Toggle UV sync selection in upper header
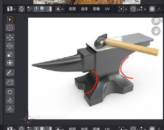 pos(21,9)
